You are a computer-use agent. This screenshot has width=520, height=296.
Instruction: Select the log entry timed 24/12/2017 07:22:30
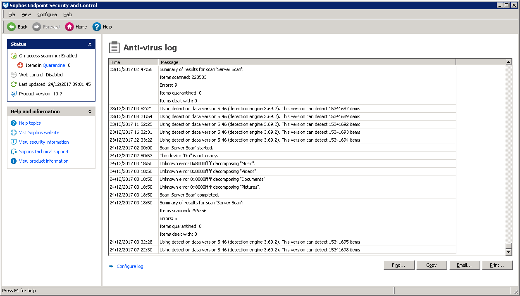pos(282,250)
